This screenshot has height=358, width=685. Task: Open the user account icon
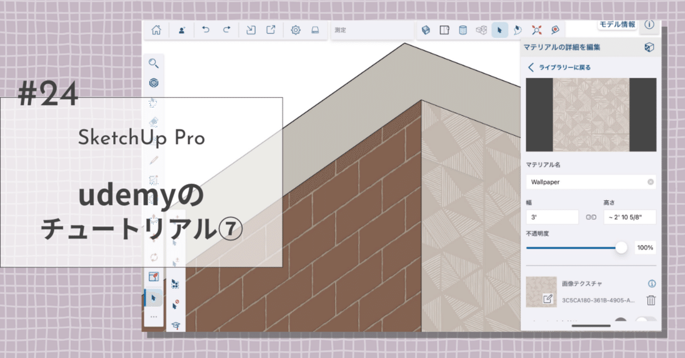coord(182,30)
